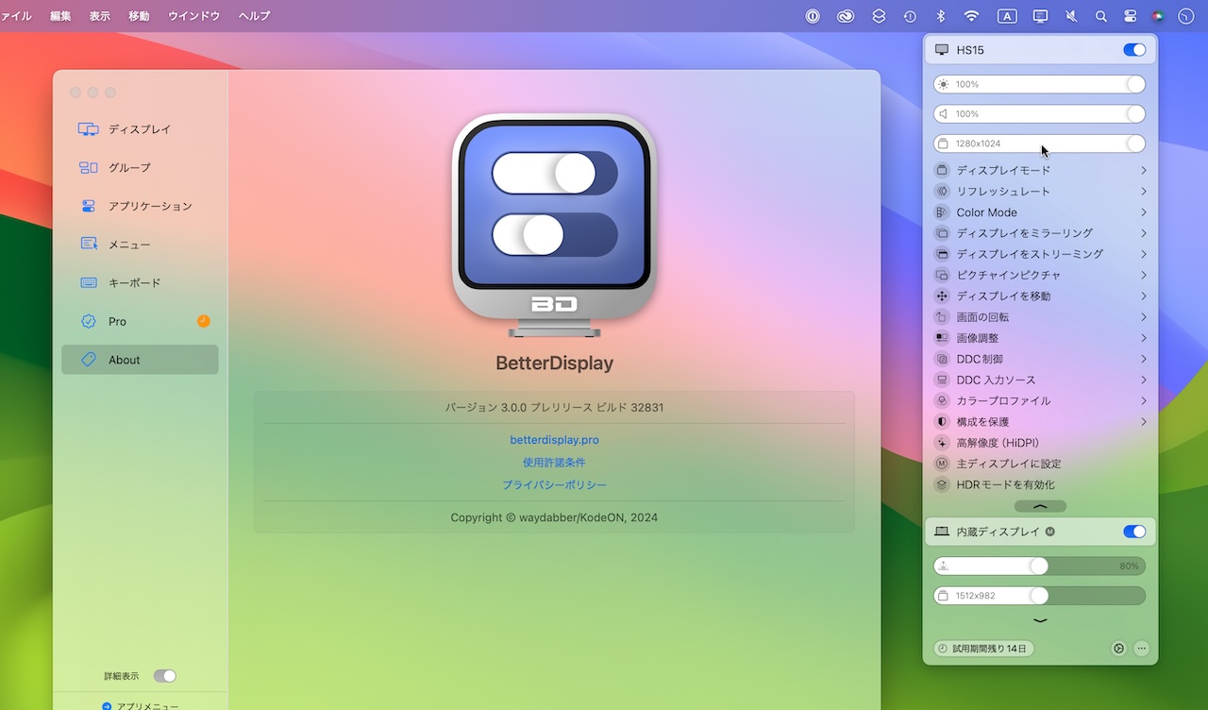Click the more options ellipsis button in popup
Image resolution: width=1208 pixels, height=710 pixels.
click(1141, 649)
